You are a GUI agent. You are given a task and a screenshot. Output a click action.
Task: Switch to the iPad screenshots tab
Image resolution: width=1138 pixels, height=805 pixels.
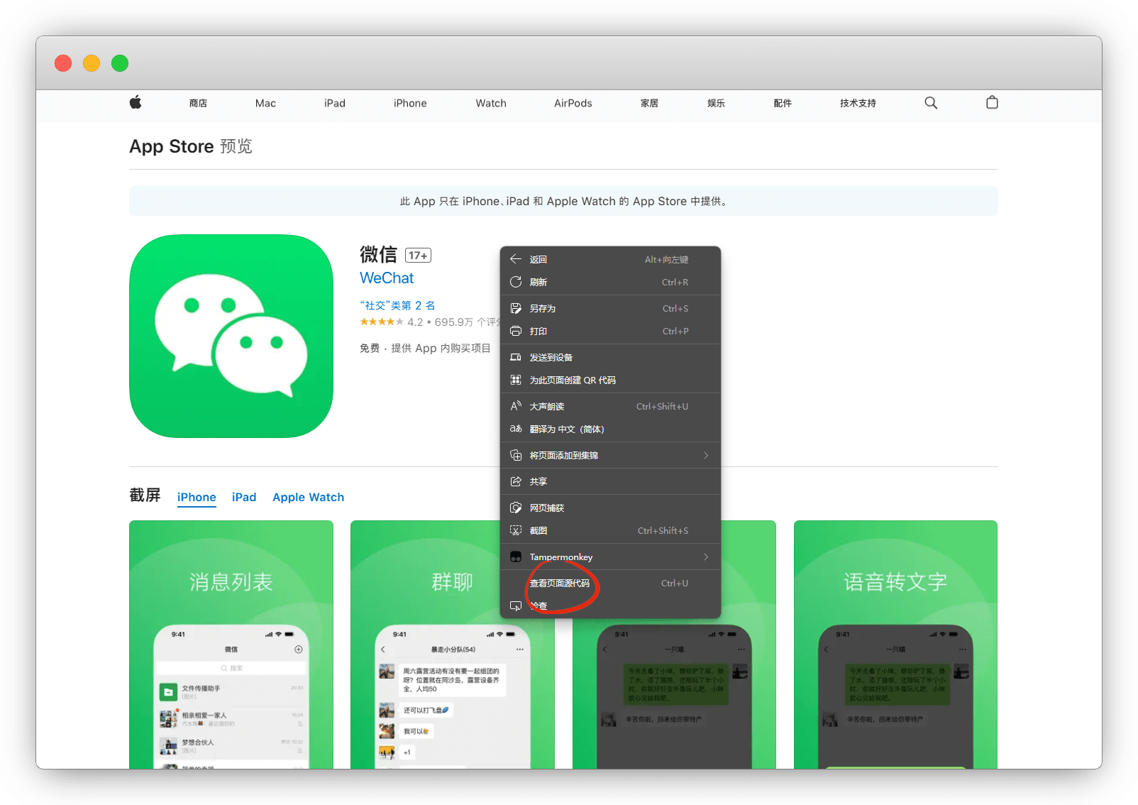[244, 498]
